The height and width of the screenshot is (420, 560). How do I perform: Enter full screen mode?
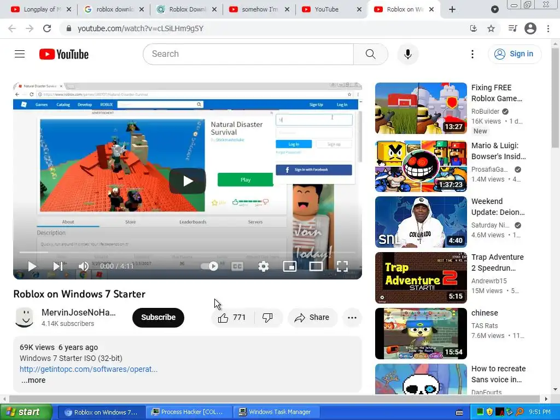[x=342, y=266]
